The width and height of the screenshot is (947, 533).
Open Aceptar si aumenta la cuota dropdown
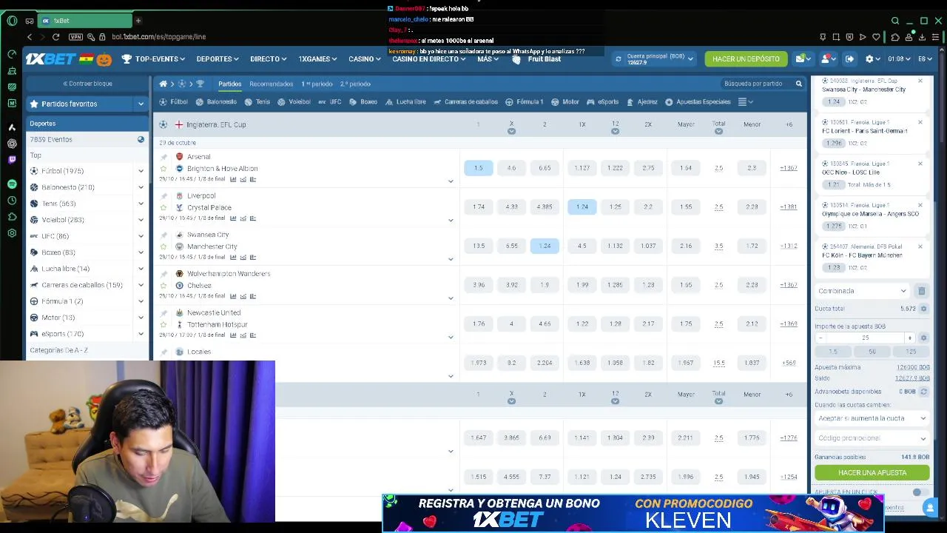point(872,418)
